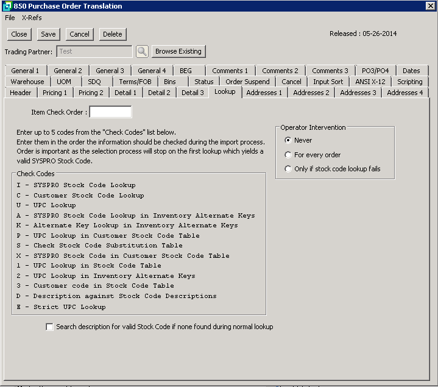Select the Never radio button
Screen dimensions: 438x387
[x=289, y=140]
